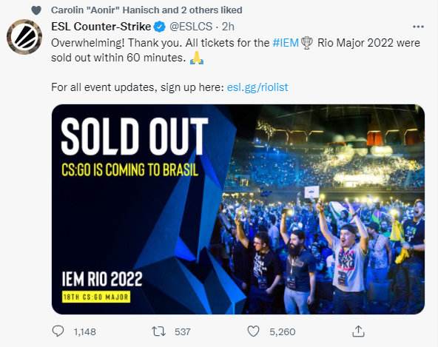Click the ESL Counter-Strike account name
This screenshot has height=347, width=438.
101,27
